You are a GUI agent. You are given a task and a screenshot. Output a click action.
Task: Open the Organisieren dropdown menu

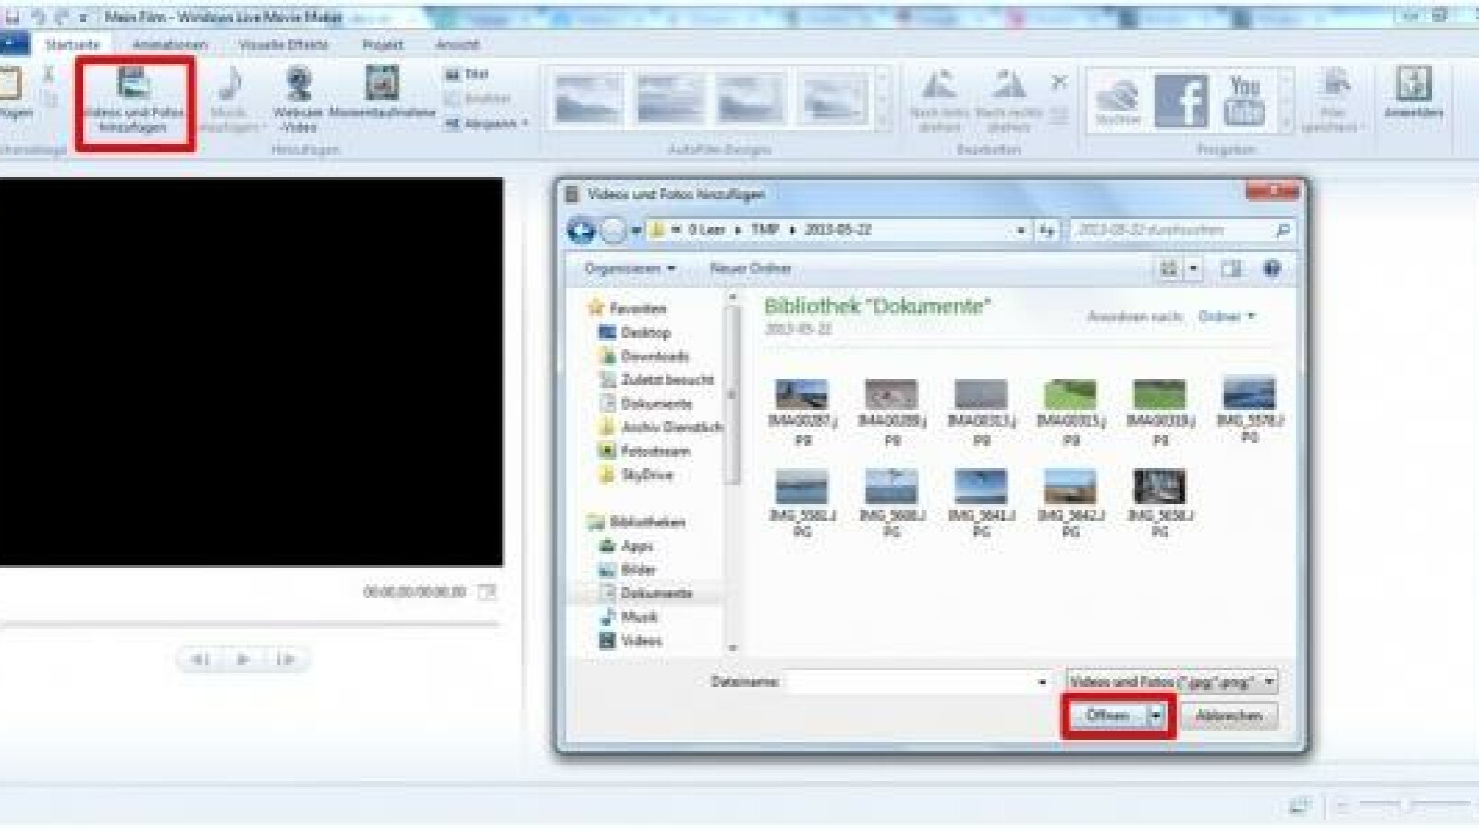[629, 269]
